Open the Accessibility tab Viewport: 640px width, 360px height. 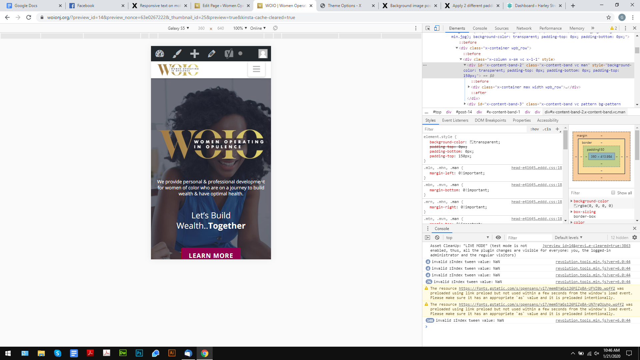(x=548, y=120)
